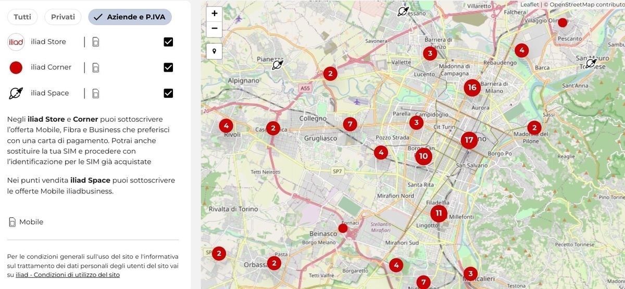Open the OpenStreetMap contributors link
This screenshot has width=625, height=289.
(x=587, y=4)
